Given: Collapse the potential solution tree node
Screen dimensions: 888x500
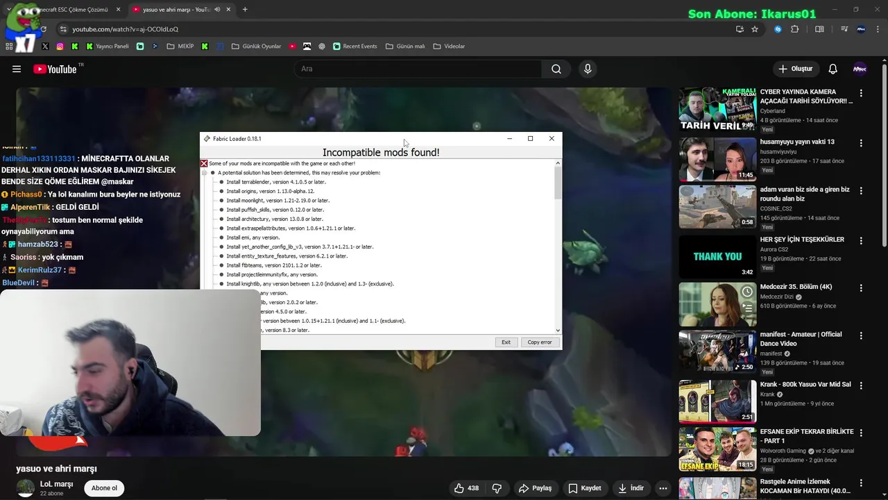Looking at the screenshot, I should 205,173.
